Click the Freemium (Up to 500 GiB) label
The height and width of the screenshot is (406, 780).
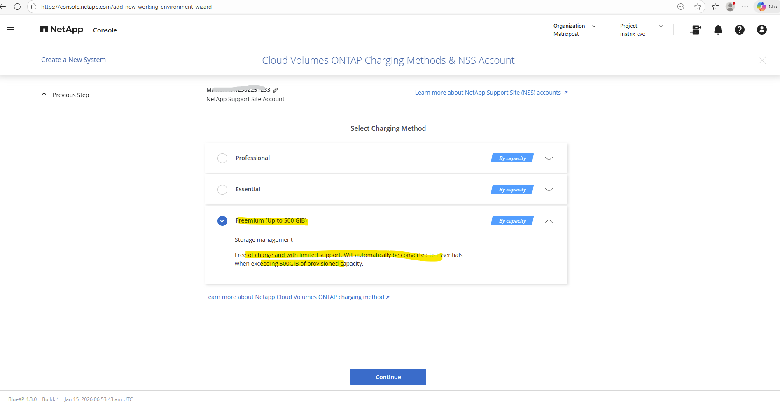click(271, 220)
